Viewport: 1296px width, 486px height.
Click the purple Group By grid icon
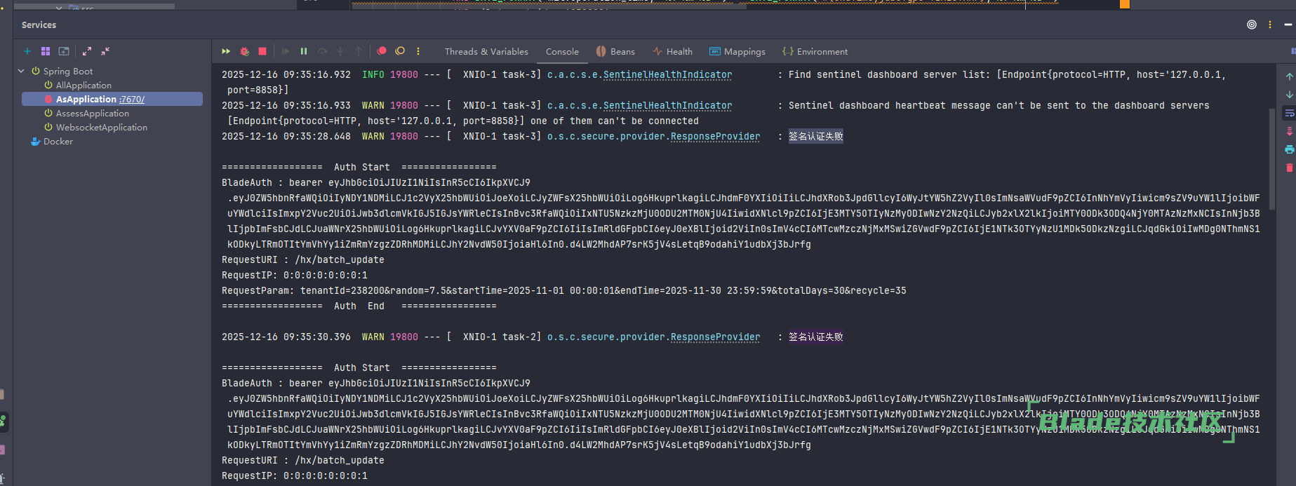pyautogui.click(x=46, y=51)
